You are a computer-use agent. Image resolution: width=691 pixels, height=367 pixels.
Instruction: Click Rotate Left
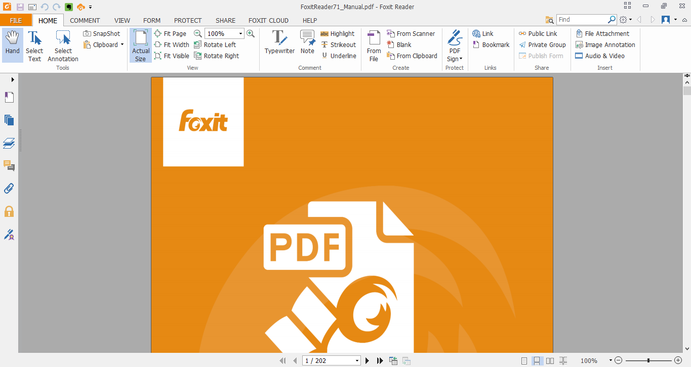(220, 44)
